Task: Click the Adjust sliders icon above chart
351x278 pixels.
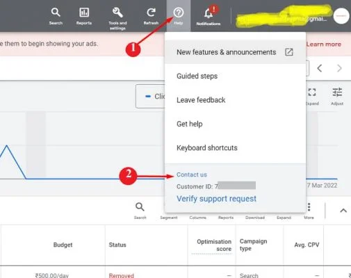Action: pyautogui.click(x=337, y=92)
